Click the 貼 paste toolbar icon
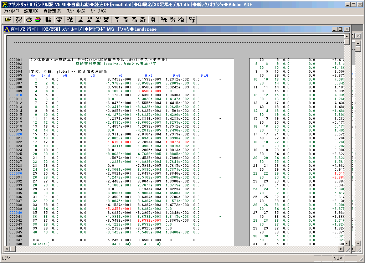Image resolution: width=365 pixels, height=263 pixels. [x=48, y=20]
